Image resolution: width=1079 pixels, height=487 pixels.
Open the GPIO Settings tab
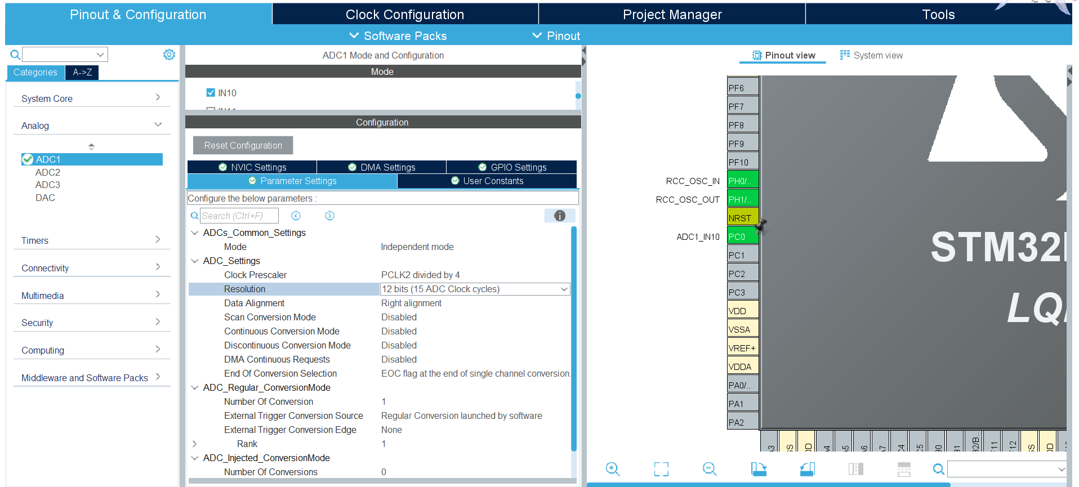click(512, 167)
